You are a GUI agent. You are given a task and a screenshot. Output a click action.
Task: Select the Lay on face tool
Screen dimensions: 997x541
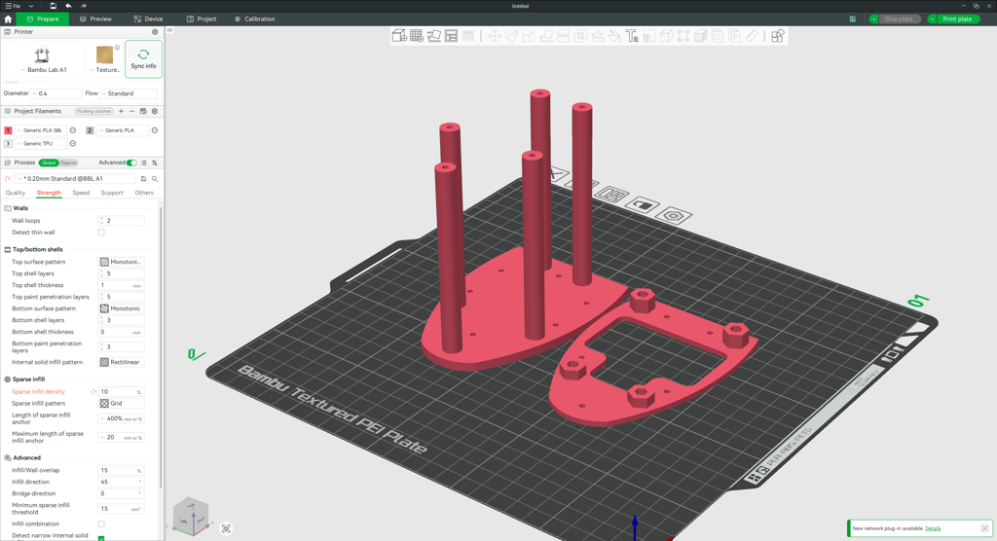pos(545,36)
